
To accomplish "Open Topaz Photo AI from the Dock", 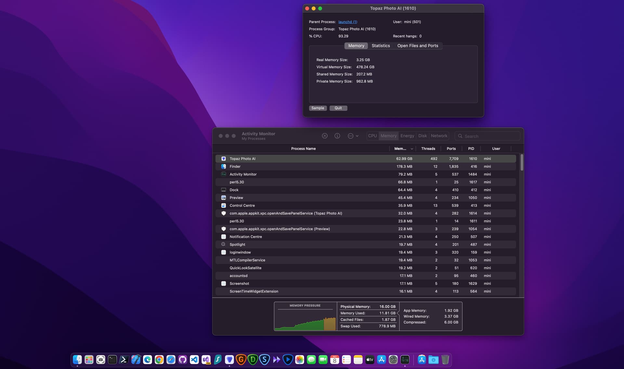I will pyautogui.click(x=229, y=360).
